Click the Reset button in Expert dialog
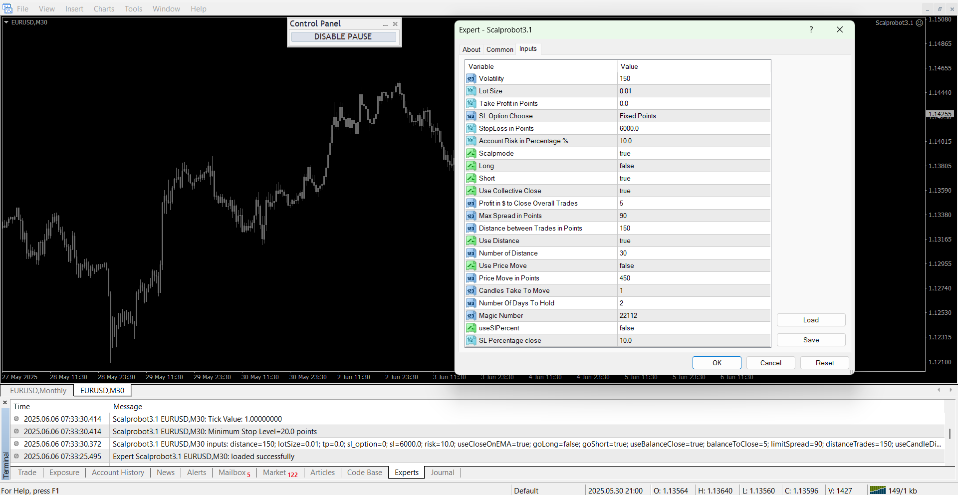Image resolution: width=958 pixels, height=495 pixels. coord(824,363)
